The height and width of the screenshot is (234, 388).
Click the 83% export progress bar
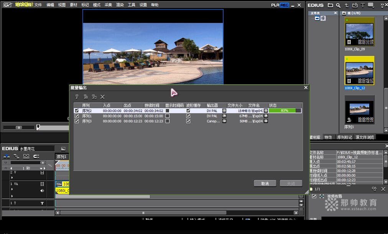pyautogui.click(x=285, y=110)
